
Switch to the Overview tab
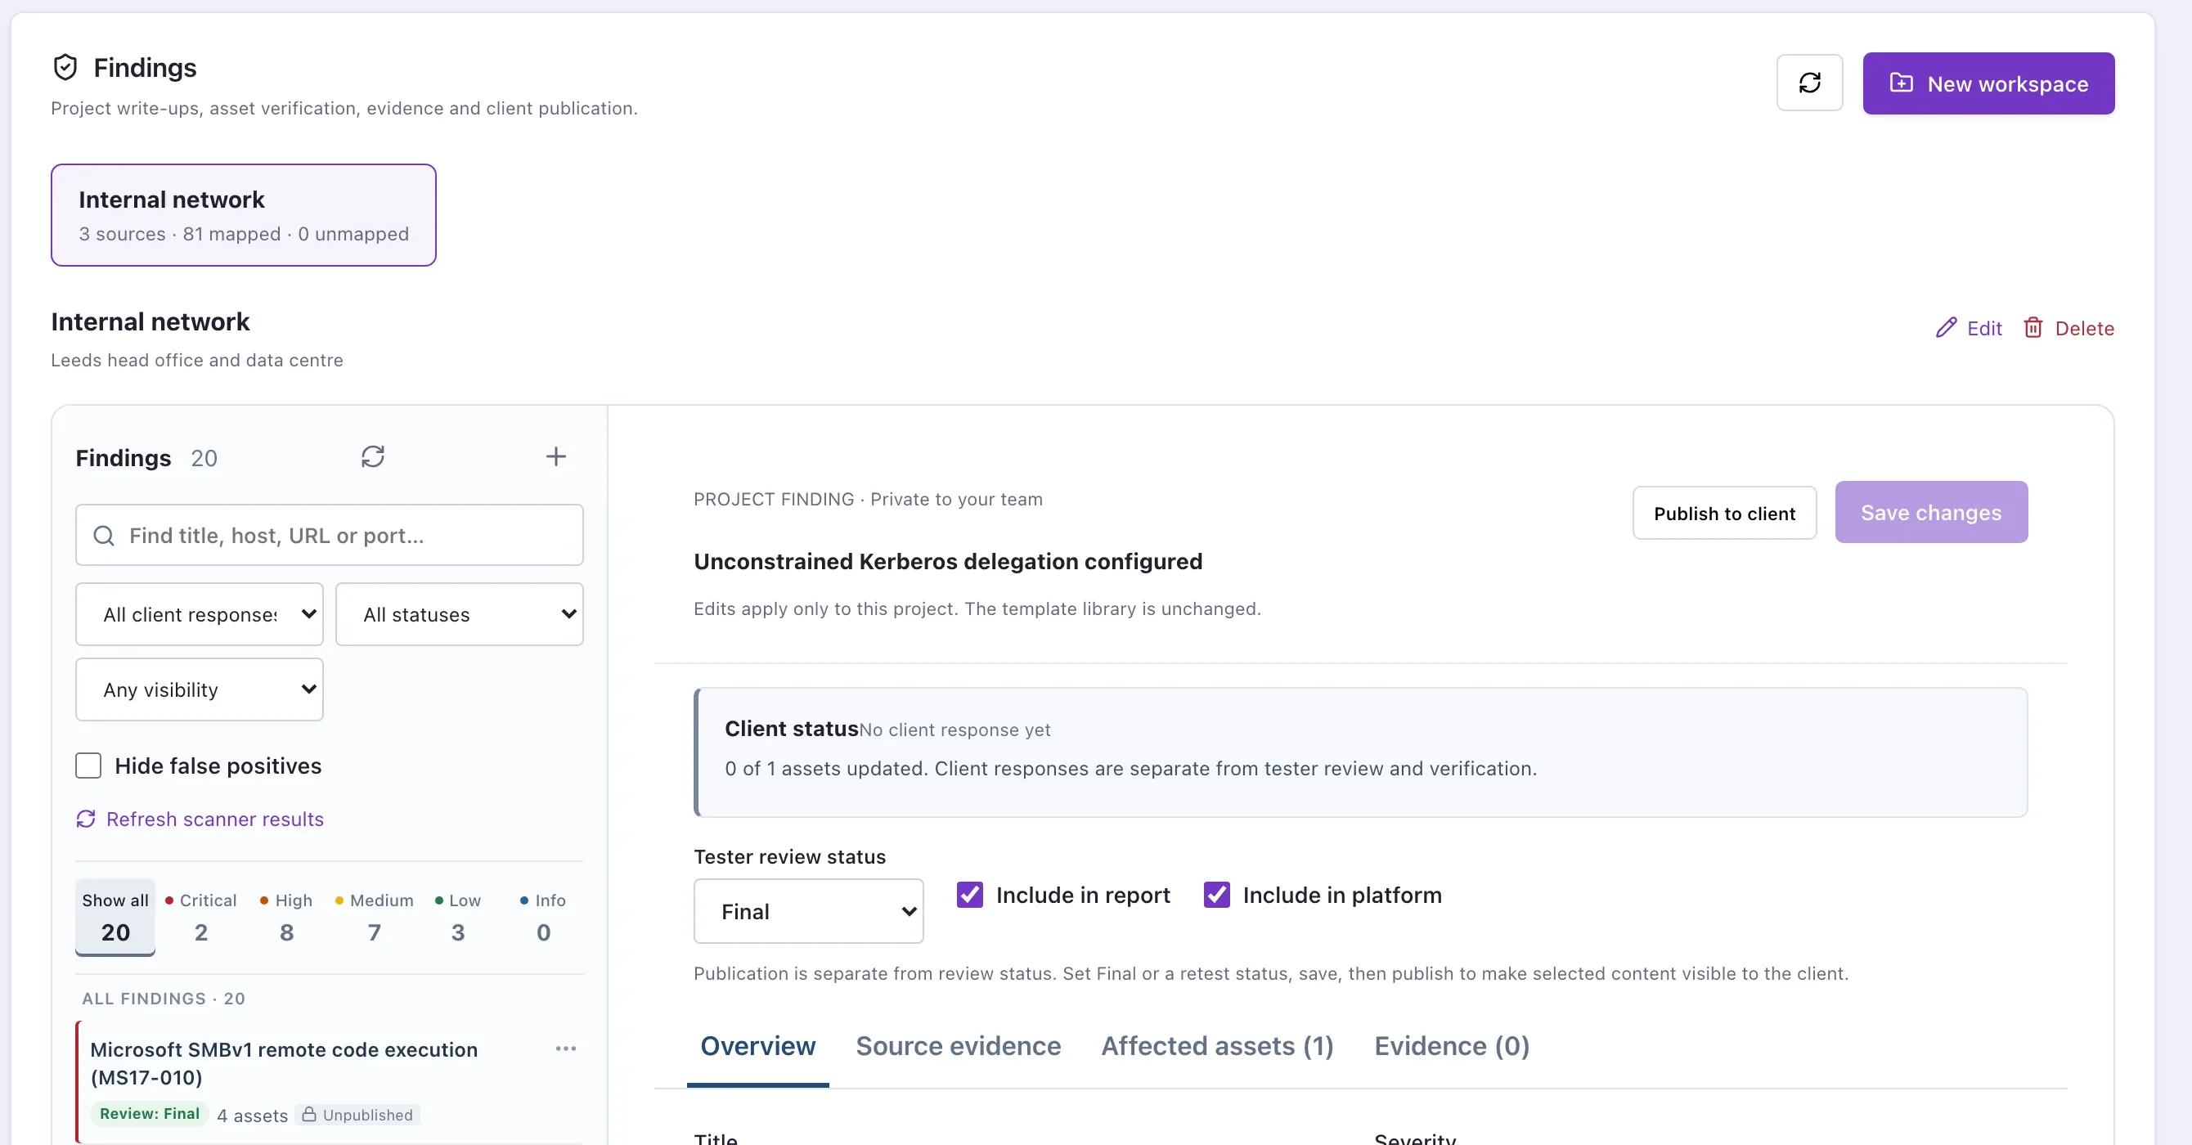pos(757,1045)
